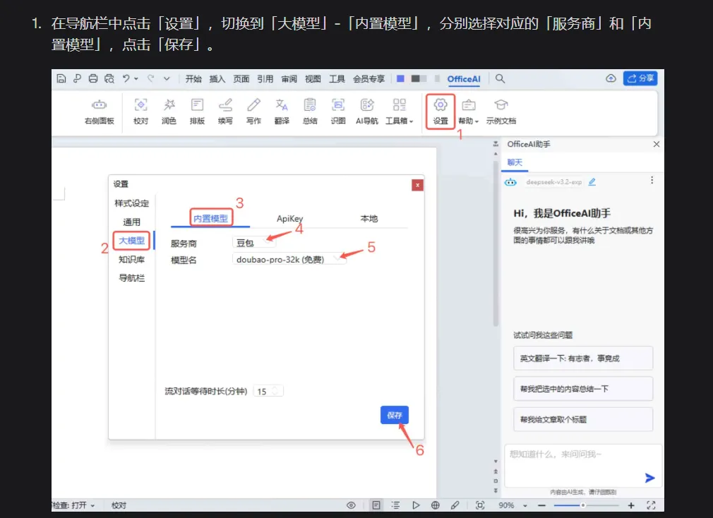Click the 聊天 tab in assistant panel

[515, 162]
